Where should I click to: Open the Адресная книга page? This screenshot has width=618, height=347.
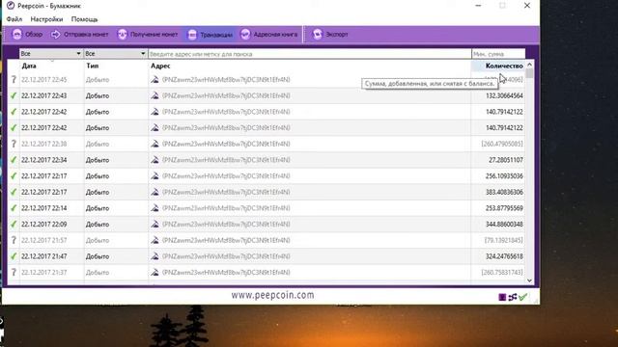[268, 35]
